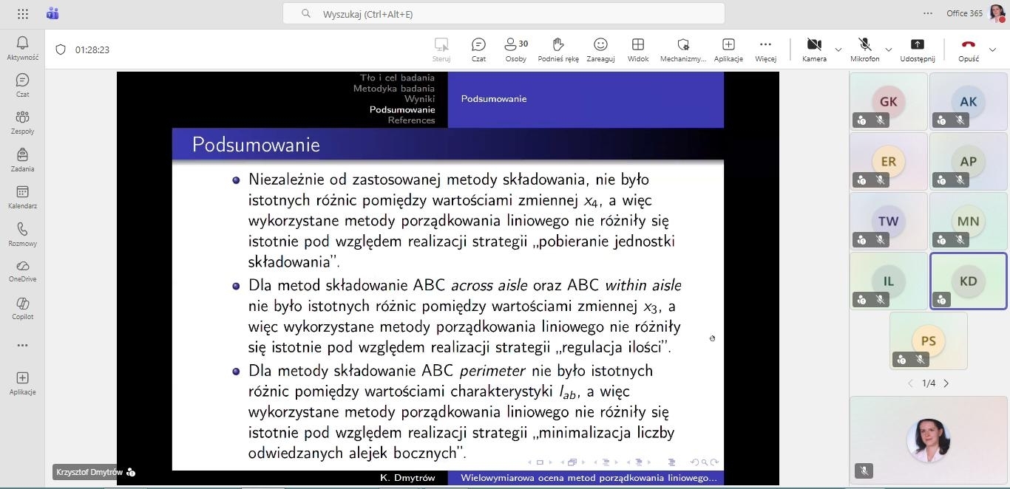Open Kalendarz in left sidebar
Viewport: 1010px width, 489px height.
[22, 196]
